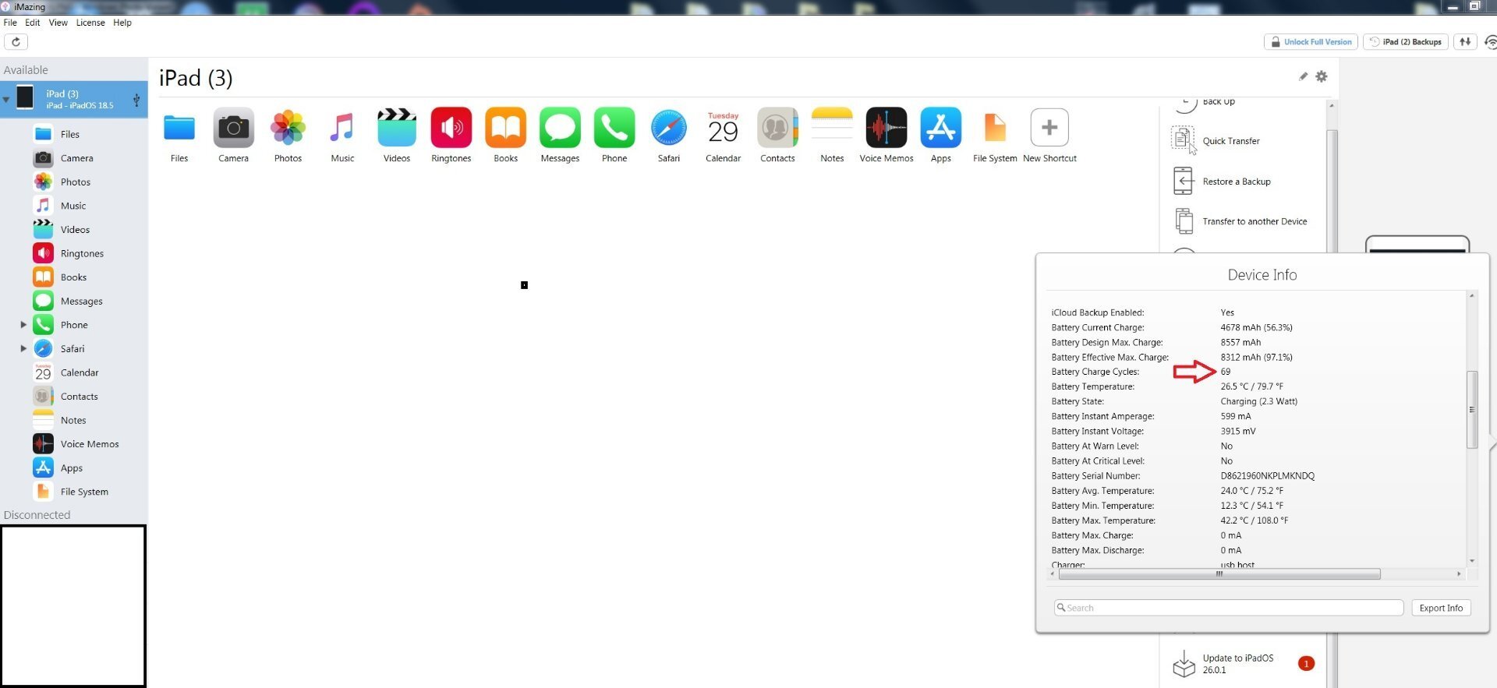This screenshot has height=688, width=1497.
Task: Click the Restore a Backup action icon
Action: (1183, 181)
